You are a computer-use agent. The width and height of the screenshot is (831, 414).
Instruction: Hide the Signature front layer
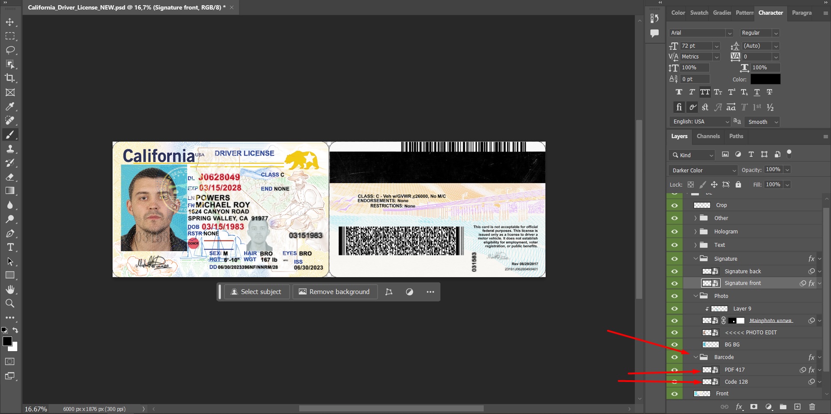pyautogui.click(x=674, y=283)
